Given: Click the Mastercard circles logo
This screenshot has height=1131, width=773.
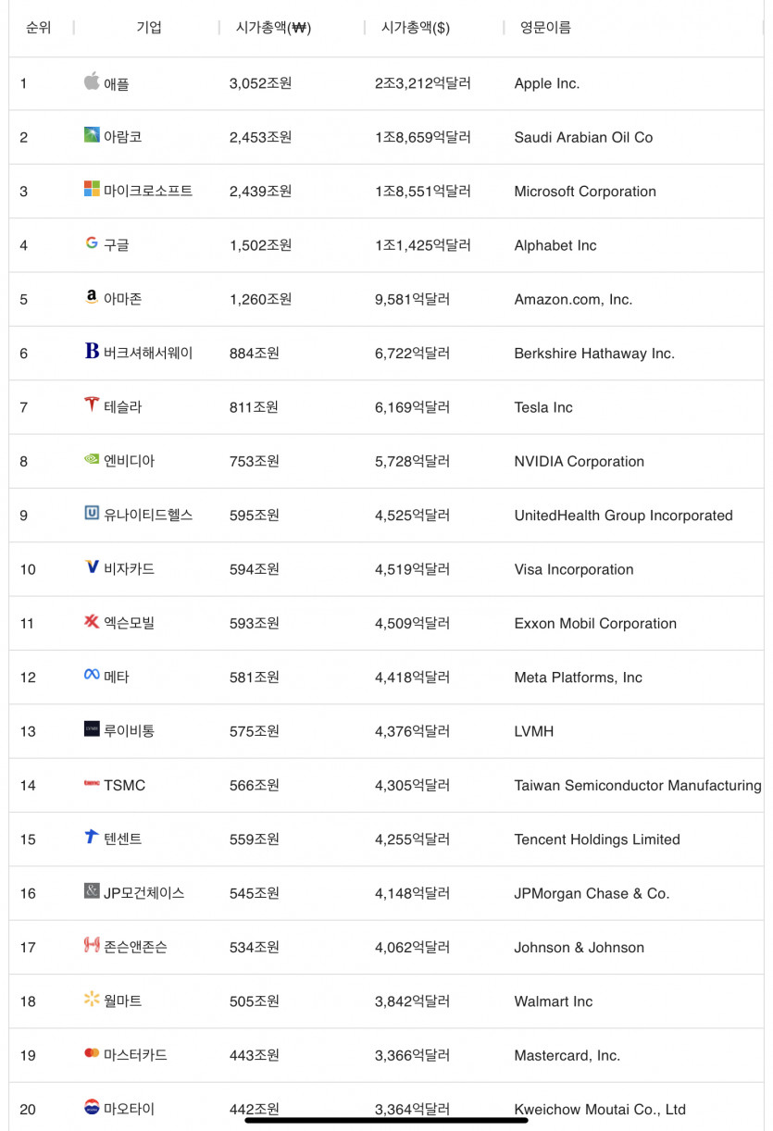Looking at the screenshot, I should (x=92, y=1052).
